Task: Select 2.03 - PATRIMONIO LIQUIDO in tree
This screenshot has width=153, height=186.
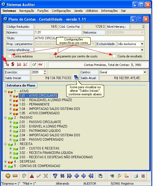Action: click(x=40, y=131)
